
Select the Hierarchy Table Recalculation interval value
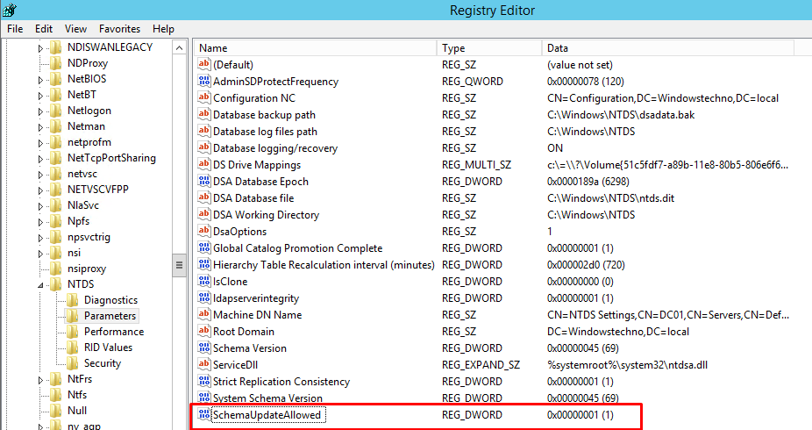(324, 265)
